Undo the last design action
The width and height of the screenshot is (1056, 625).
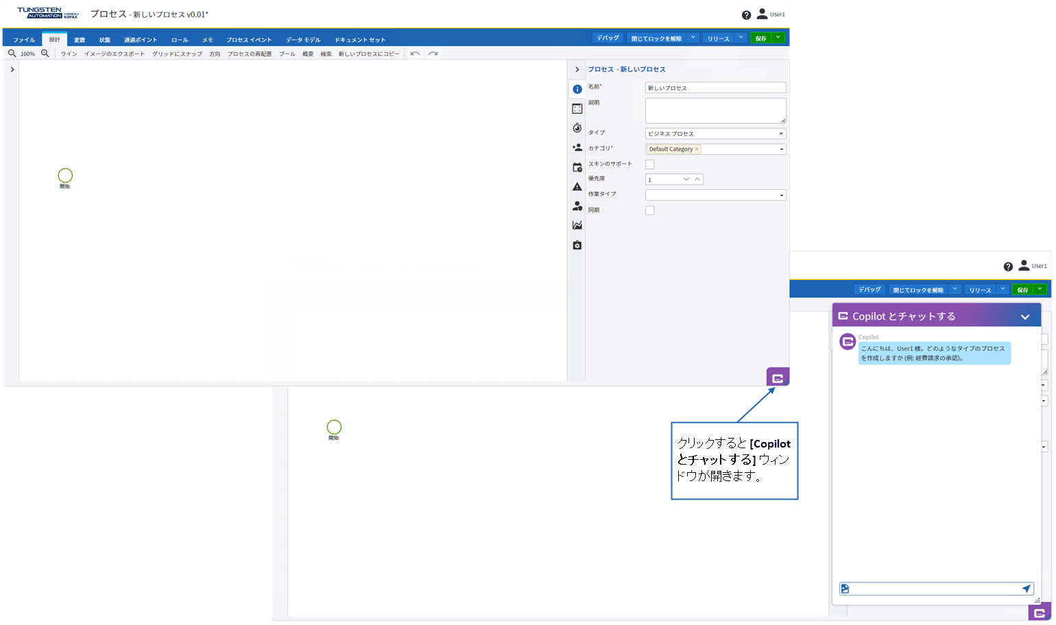click(415, 53)
